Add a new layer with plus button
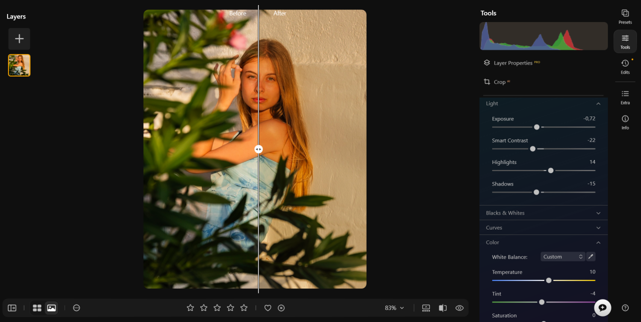This screenshot has width=641, height=322. [19, 39]
